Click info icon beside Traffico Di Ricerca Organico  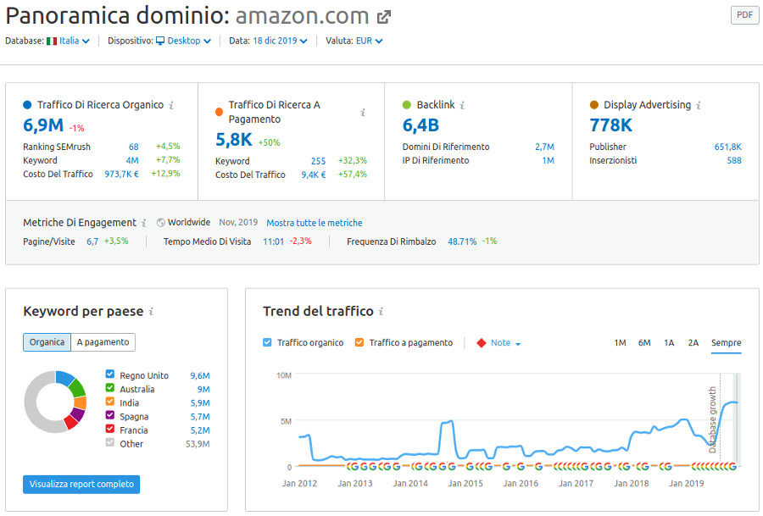coord(171,105)
